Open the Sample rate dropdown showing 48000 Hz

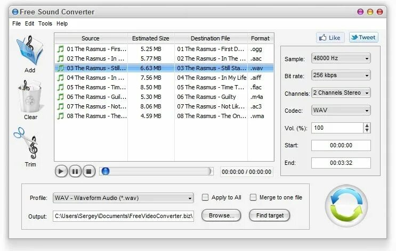point(341,58)
